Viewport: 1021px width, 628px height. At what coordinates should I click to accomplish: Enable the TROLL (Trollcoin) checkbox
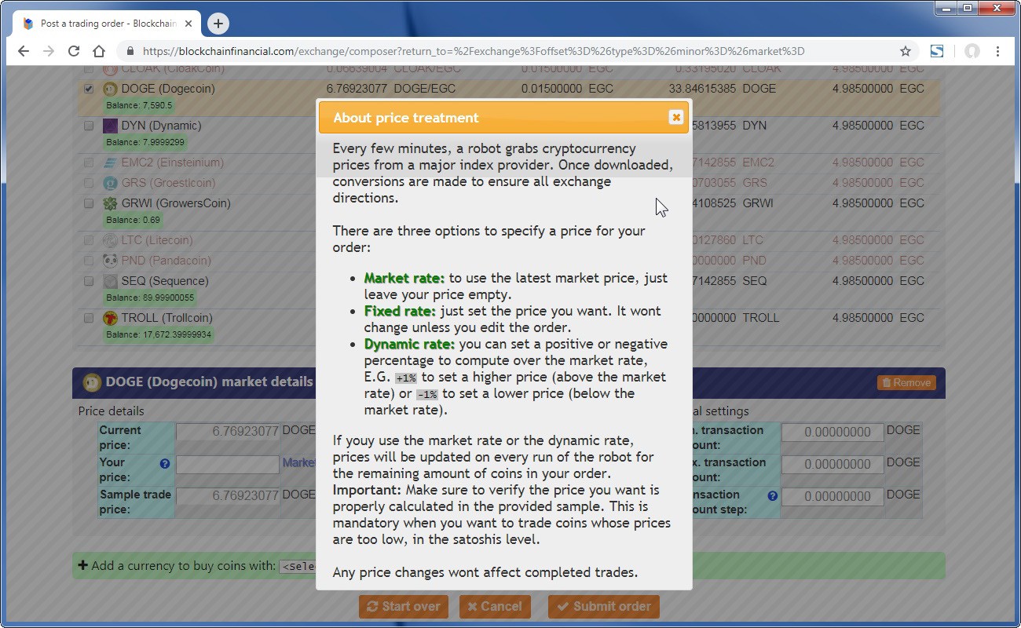[89, 318]
